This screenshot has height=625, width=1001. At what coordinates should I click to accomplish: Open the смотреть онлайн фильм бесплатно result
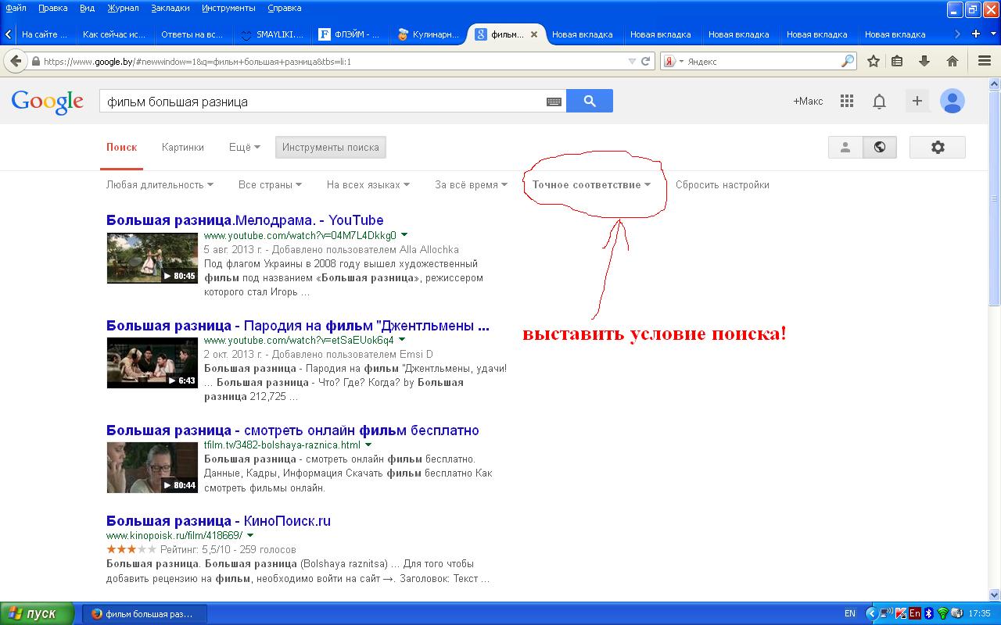pyautogui.click(x=292, y=430)
